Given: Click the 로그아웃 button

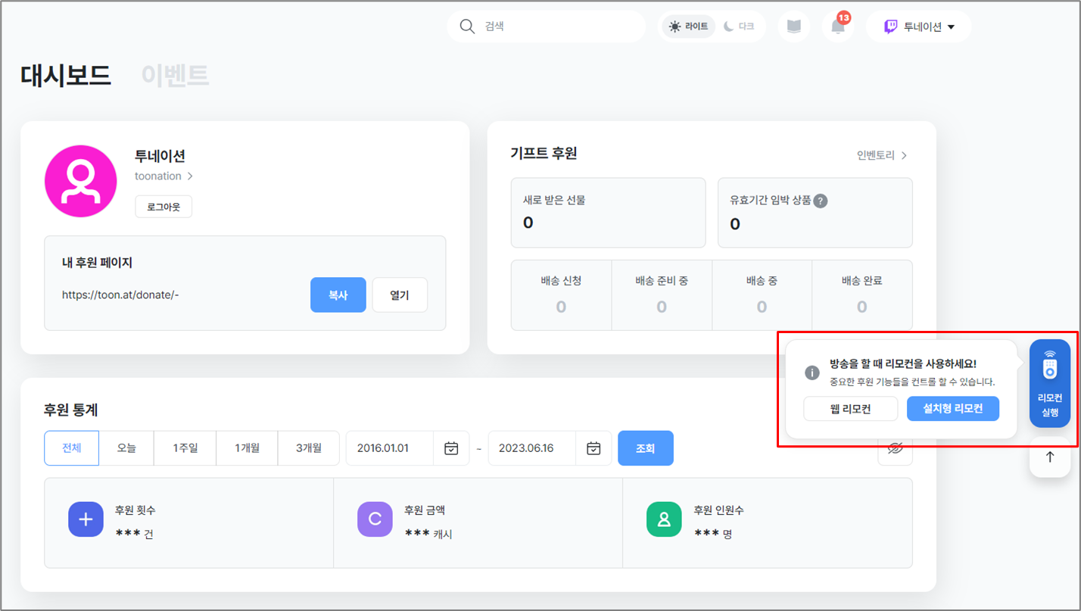Looking at the screenshot, I should pos(164,207).
